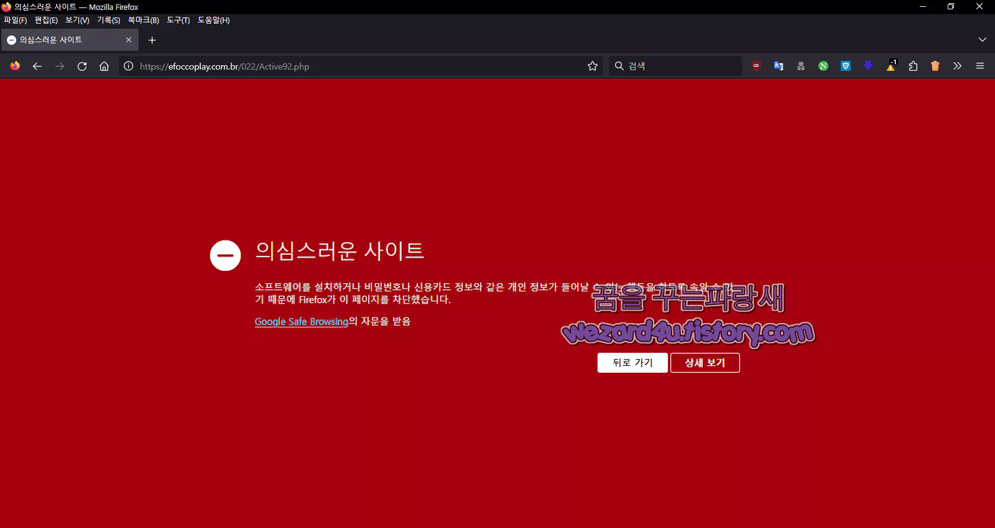Open the 북마크(B) menu

(144, 20)
